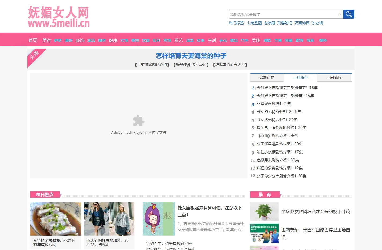This screenshot has height=250, width=382.
Task: Open the 双面神探 hot tag
Action: click(x=302, y=23)
